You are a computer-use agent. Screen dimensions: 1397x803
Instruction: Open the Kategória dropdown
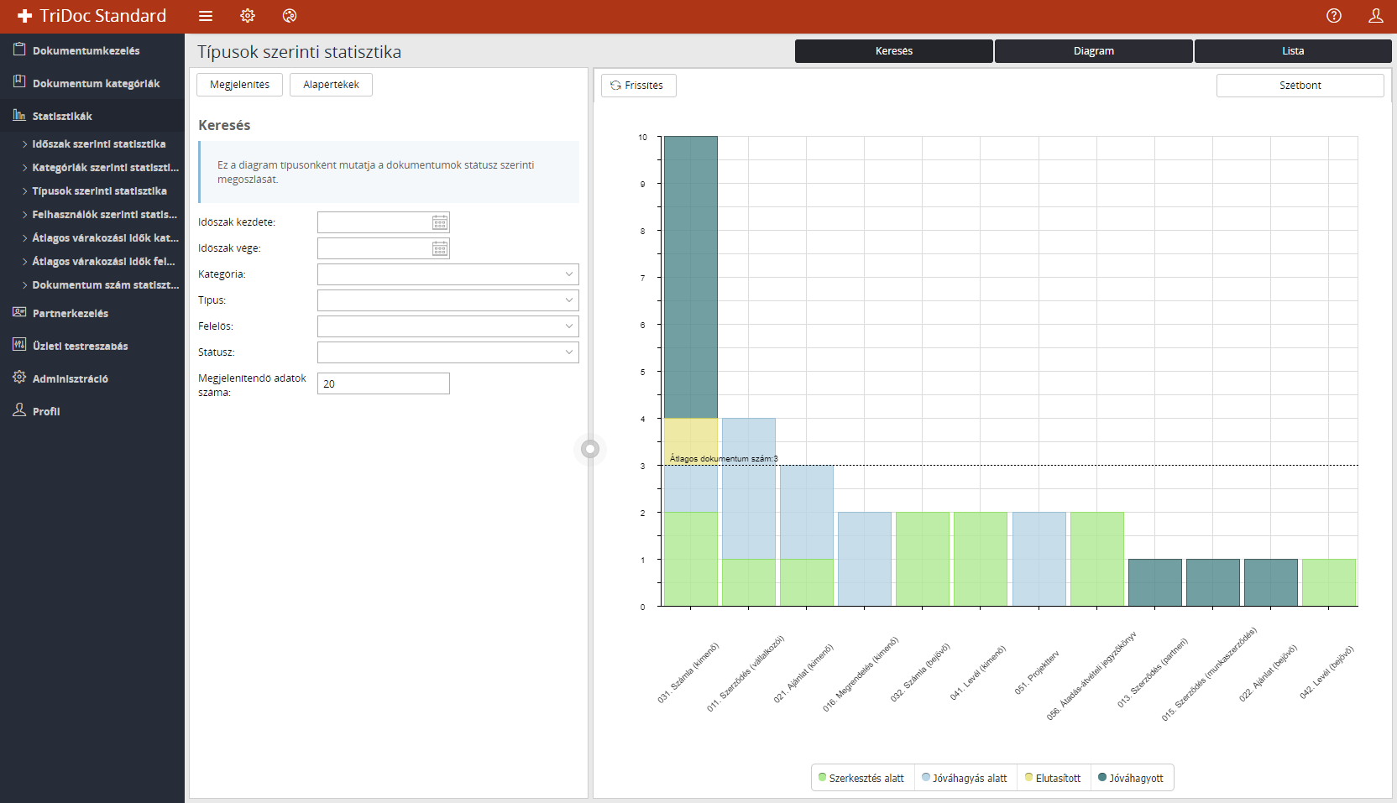click(x=448, y=274)
